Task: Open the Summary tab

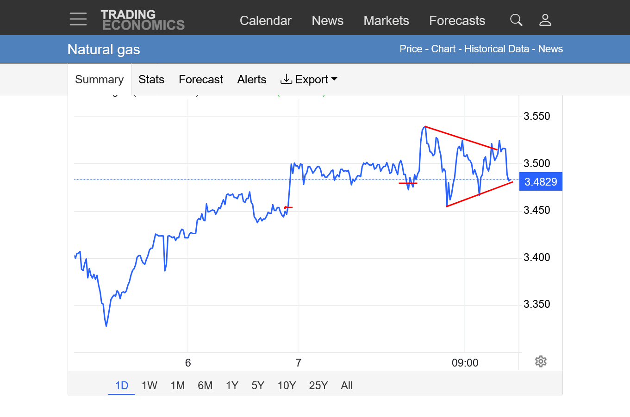Action: [x=99, y=80]
